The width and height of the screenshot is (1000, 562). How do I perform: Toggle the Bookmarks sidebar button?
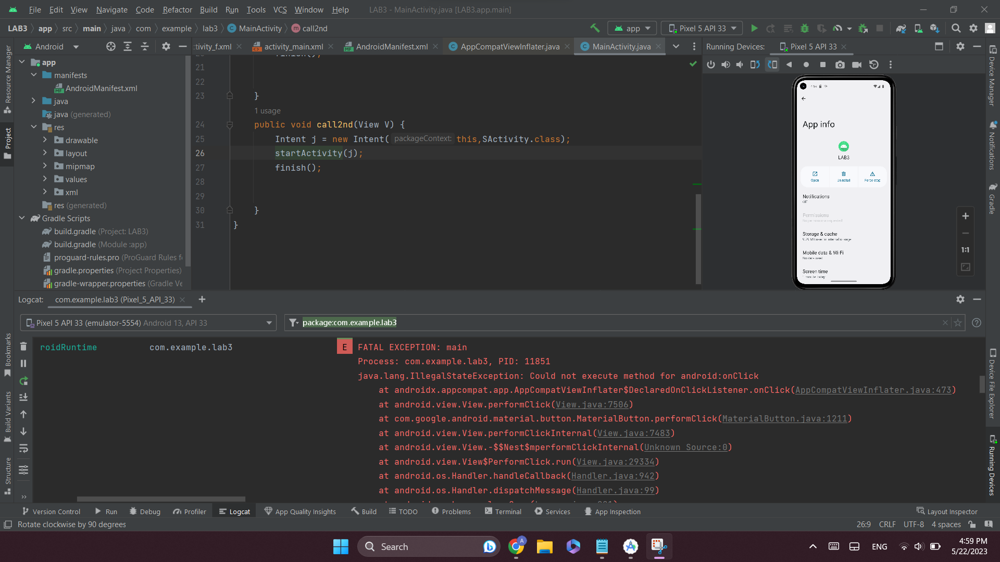[7, 355]
